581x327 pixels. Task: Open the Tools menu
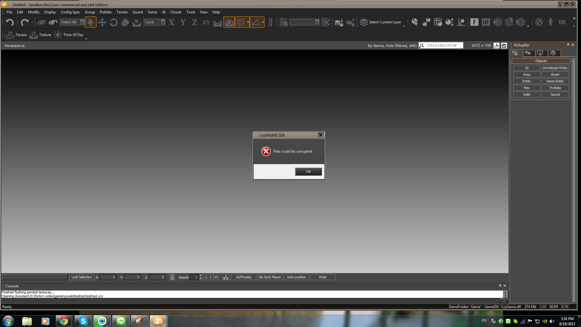tap(191, 12)
